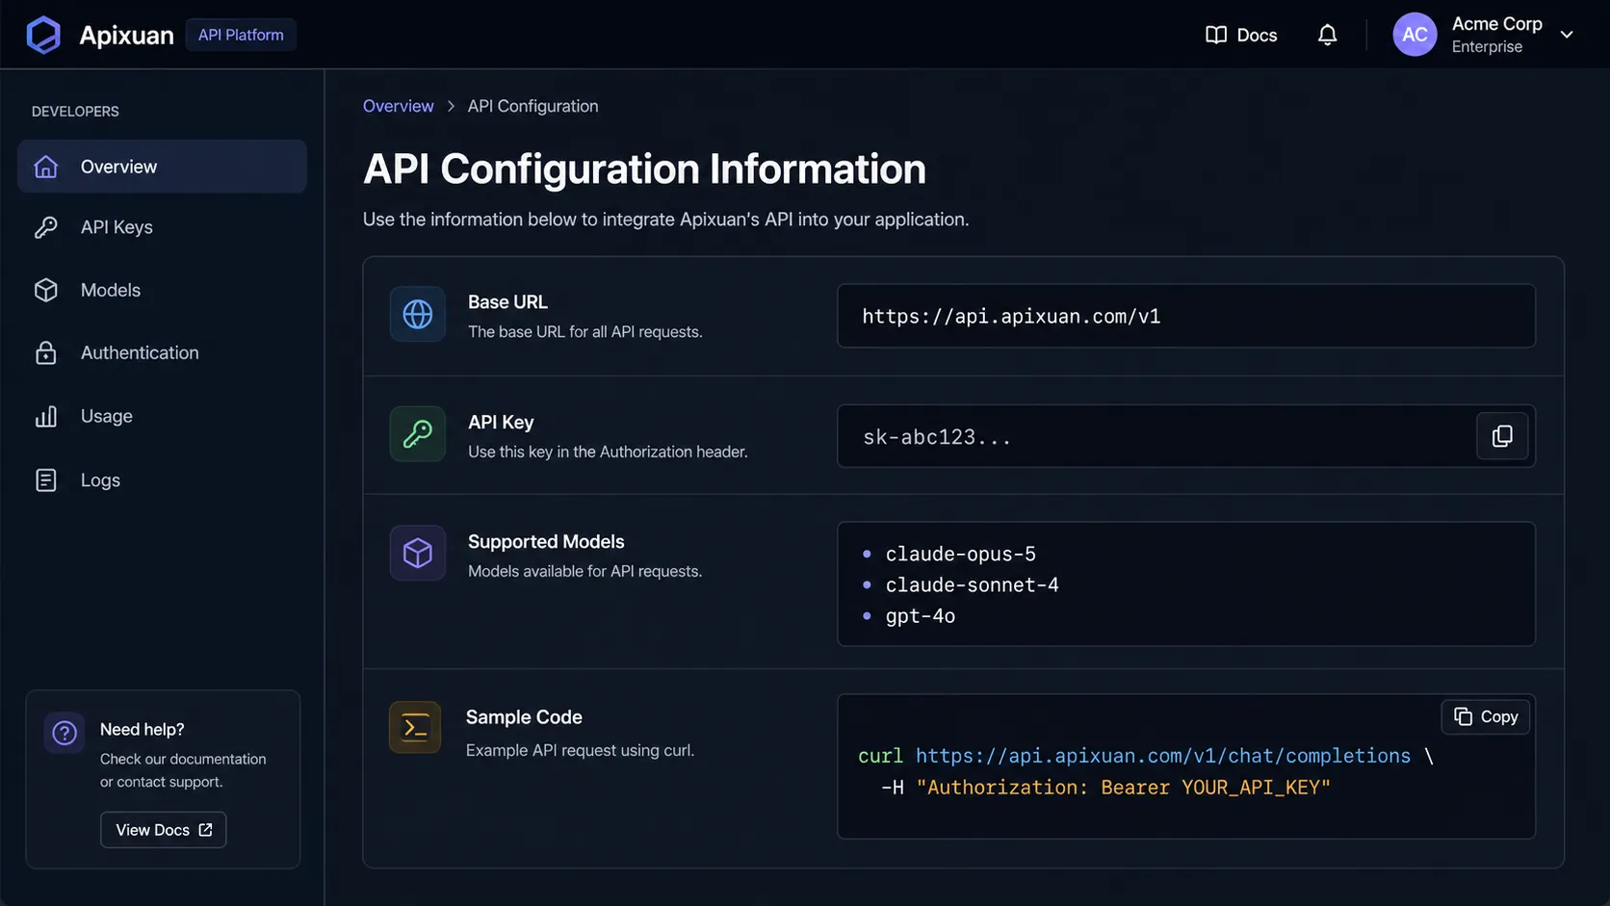
Task: Open the API Keys sidebar item
Action: point(162,227)
